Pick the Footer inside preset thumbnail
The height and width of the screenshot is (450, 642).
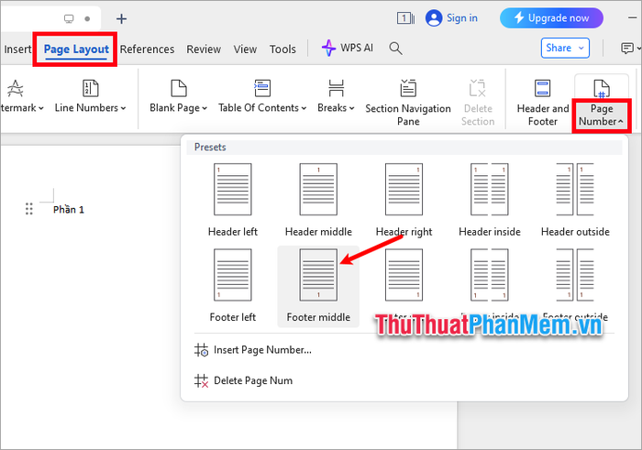point(489,275)
